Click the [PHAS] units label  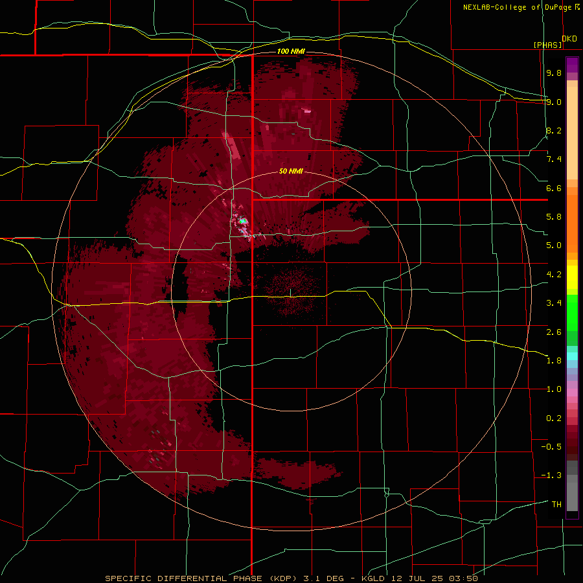coord(547,45)
